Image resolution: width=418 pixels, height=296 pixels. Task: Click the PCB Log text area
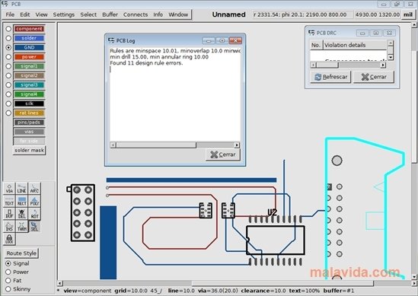(175, 94)
